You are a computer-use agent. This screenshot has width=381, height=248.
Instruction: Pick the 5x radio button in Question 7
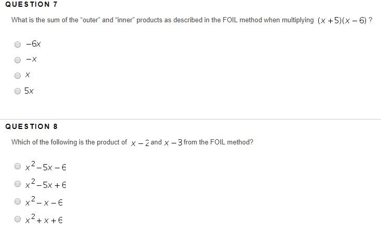point(18,91)
